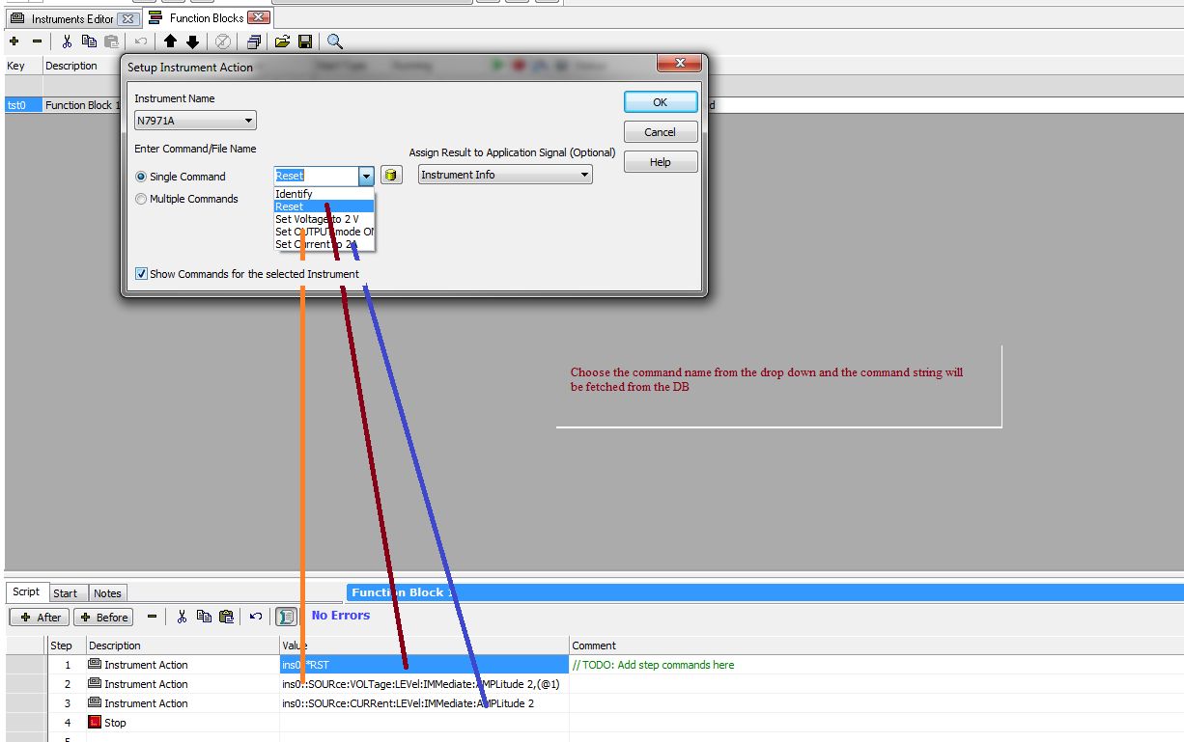Cut script step with the lower scissors icon
1184x742 pixels.
click(x=181, y=617)
